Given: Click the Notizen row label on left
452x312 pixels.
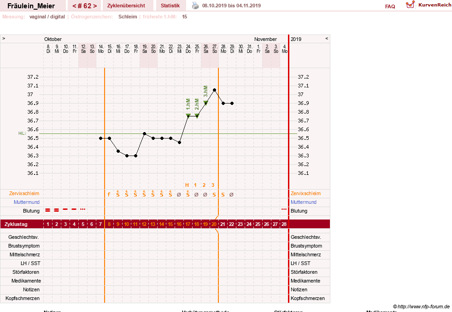Looking at the screenshot, I should (31, 289).
